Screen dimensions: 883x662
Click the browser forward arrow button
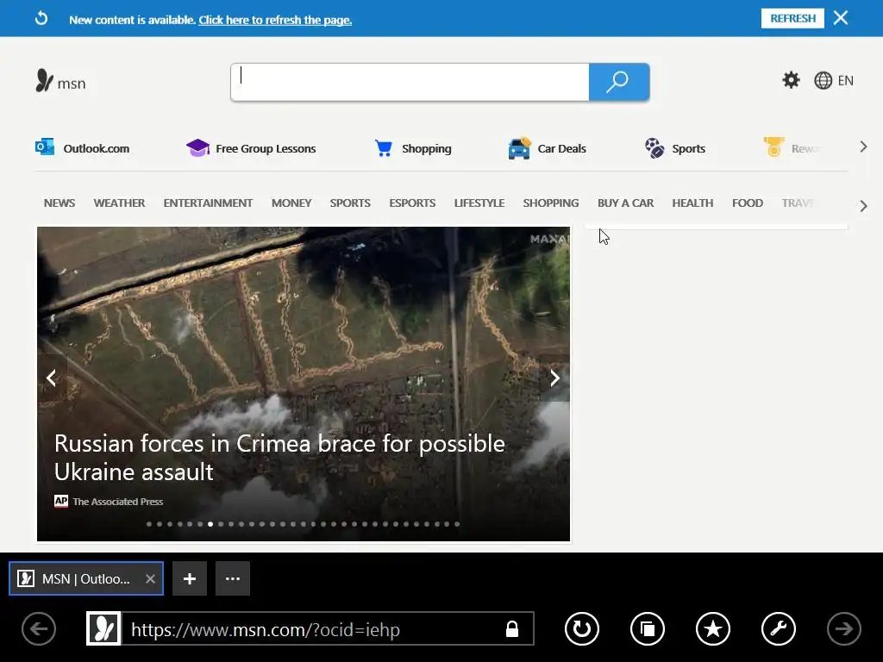(843, 628)
